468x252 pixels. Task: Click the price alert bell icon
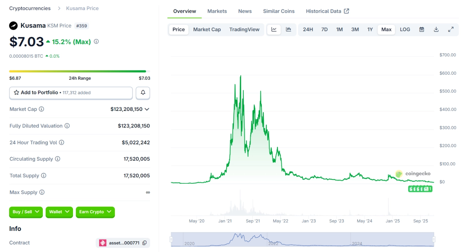click(x=143, y=93)
